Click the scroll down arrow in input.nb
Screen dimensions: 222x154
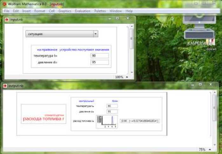[132, 72]
